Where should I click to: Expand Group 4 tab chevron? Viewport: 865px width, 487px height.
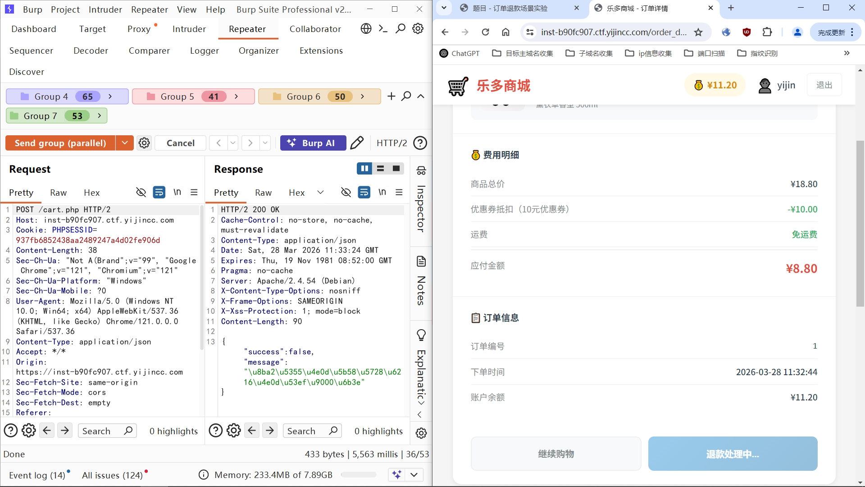click(x=110, y=96)
